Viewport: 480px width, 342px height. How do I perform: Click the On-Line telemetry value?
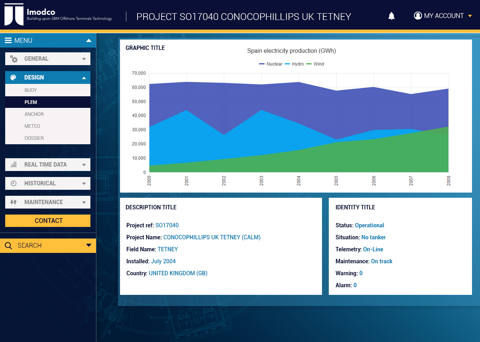point(373,249)
